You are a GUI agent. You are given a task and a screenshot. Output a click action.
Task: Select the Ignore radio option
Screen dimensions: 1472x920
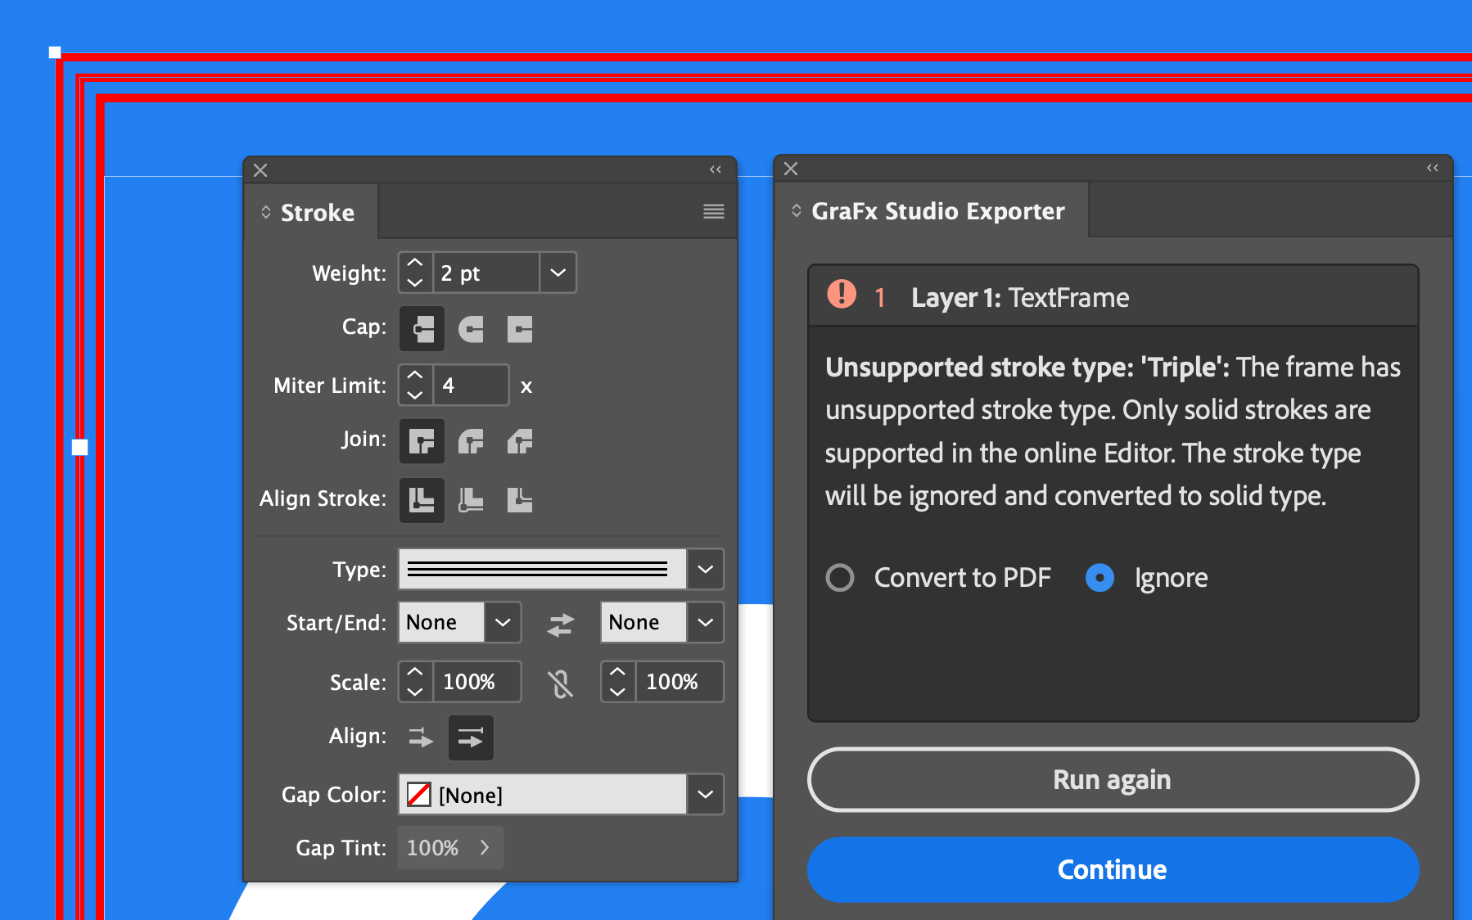click(1099, 578)
